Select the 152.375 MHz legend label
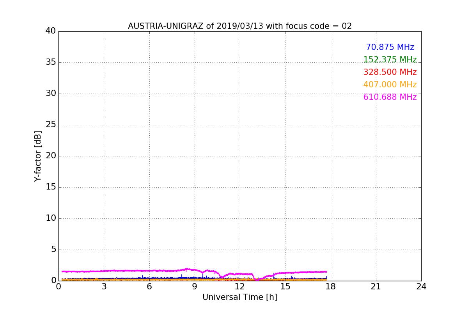The height and width of the screenshot is (312, 468). click(x=390, y=60)
